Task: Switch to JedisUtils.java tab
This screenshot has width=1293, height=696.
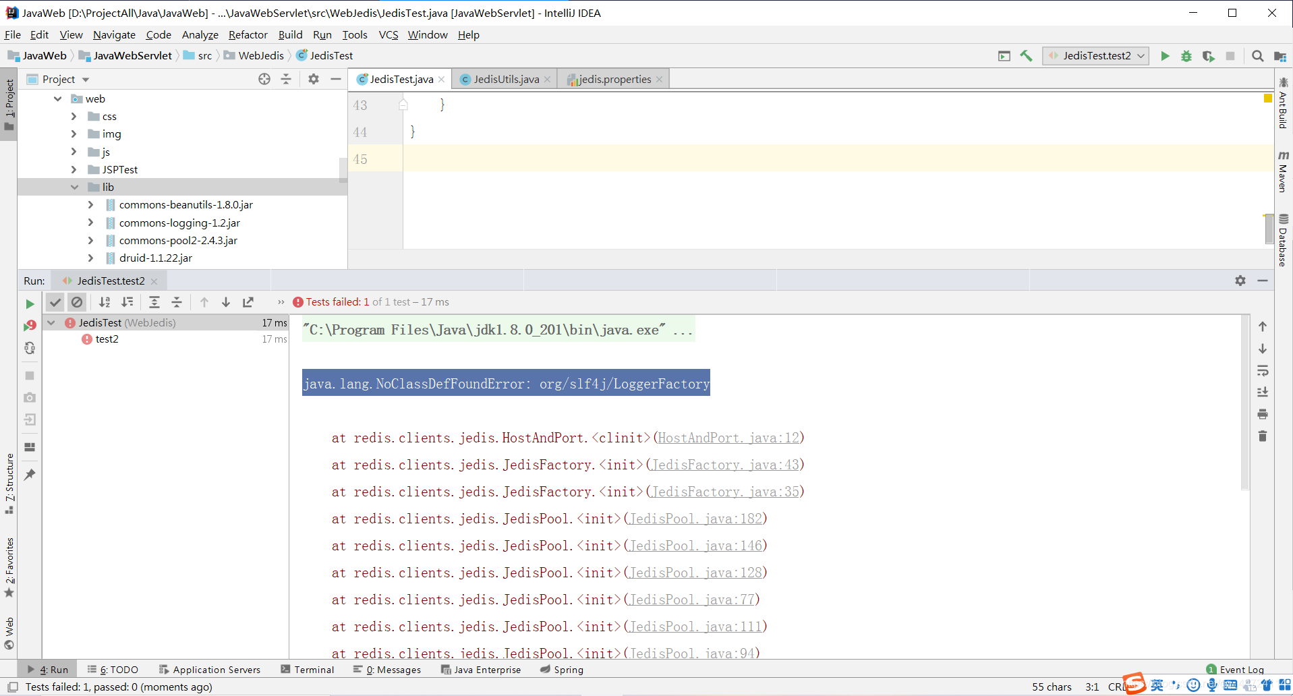Action: pyautogui.click(x=505, y=80)
